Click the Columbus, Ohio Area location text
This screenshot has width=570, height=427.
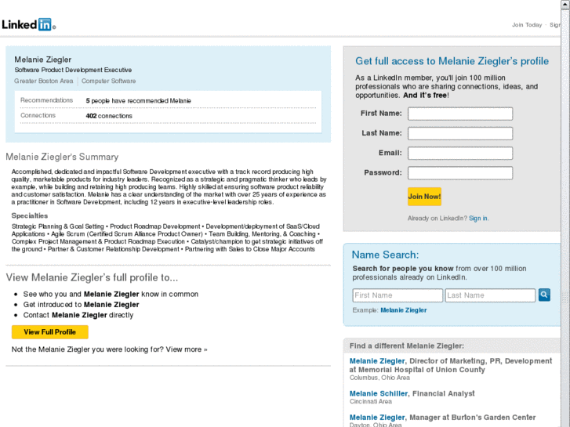[379, 378]
